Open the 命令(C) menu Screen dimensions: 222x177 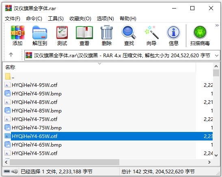click(34, 19)
